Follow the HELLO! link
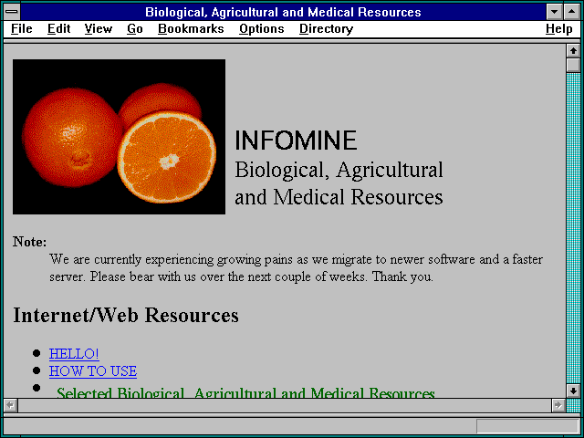This screenshot has height=438, width=584. point(74,353)
